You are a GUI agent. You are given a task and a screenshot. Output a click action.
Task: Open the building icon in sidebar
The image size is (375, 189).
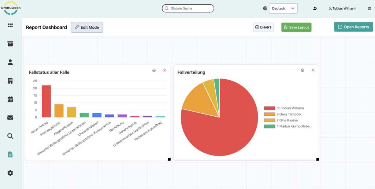coord(10,81)
